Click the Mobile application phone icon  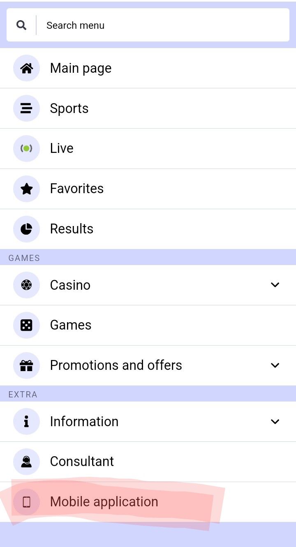point(26,502)
